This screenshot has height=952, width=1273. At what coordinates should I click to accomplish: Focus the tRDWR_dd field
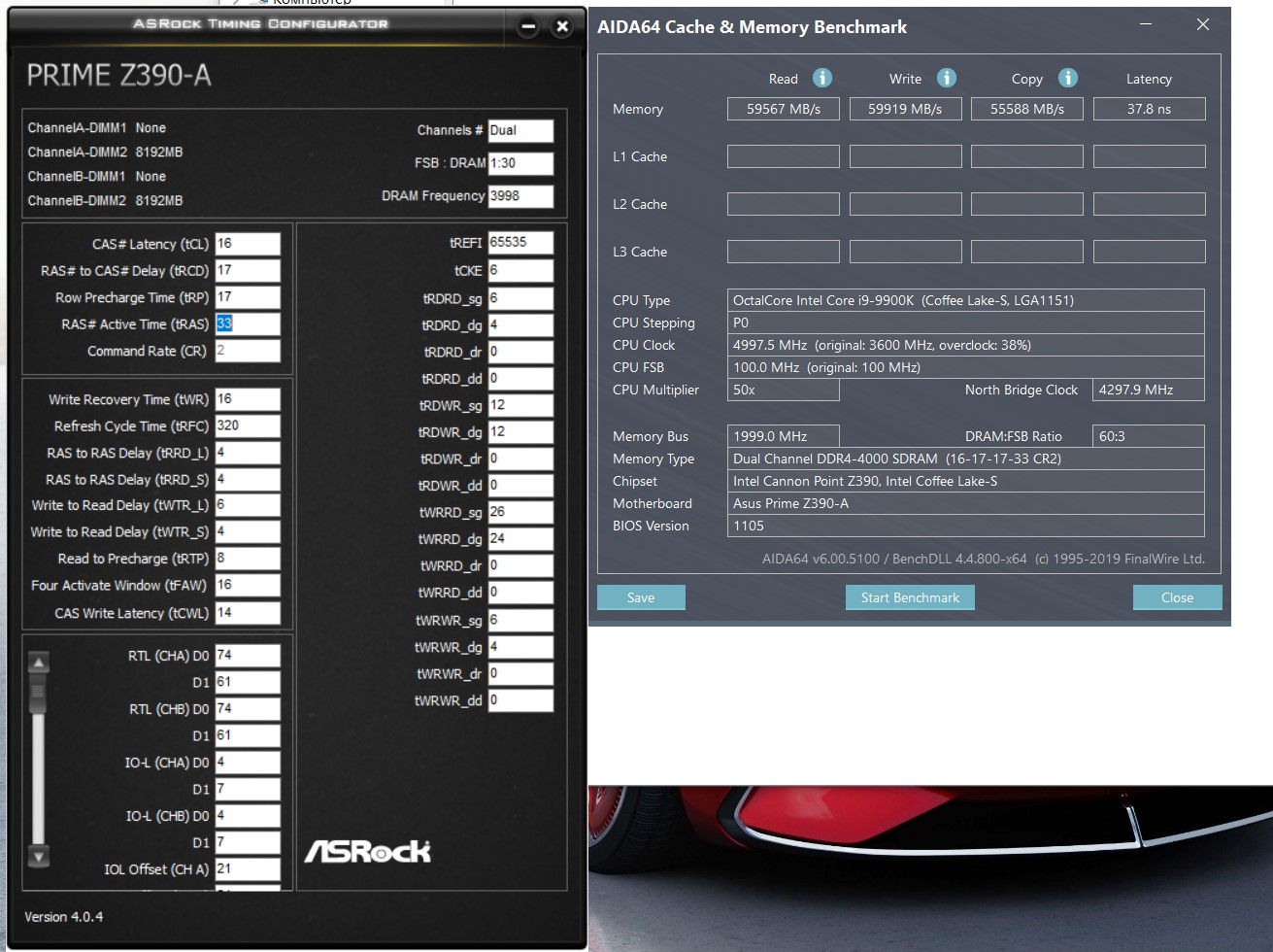click(x=520, y=486)
